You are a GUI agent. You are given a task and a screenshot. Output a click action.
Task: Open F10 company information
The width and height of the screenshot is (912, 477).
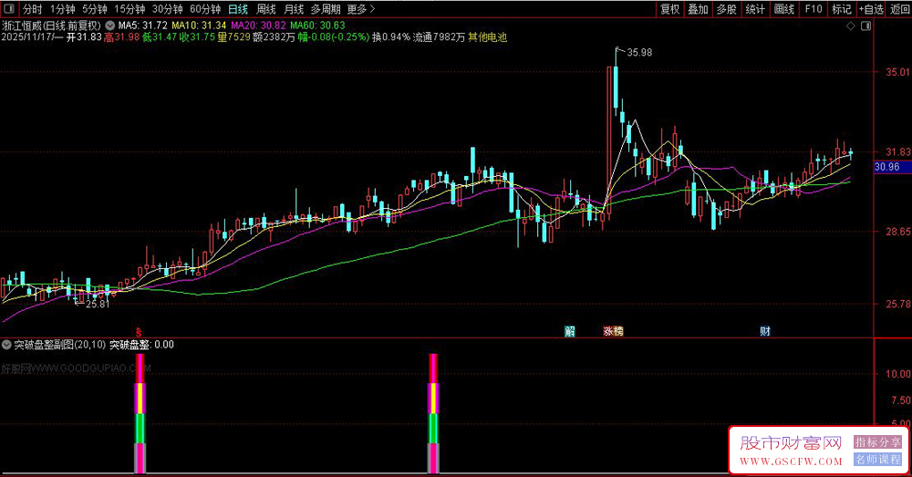point(814,9)
